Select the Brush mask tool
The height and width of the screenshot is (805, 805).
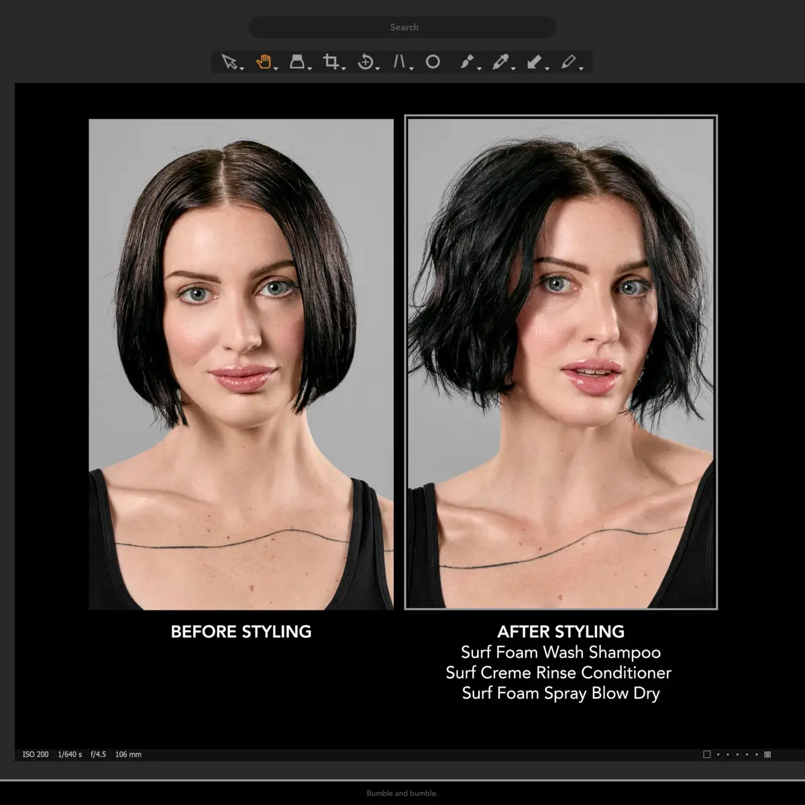(467, 62)
